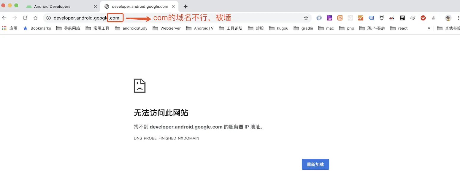460x178 pixels.
Task: Open the user profile avatar
Action: point(448,18)
